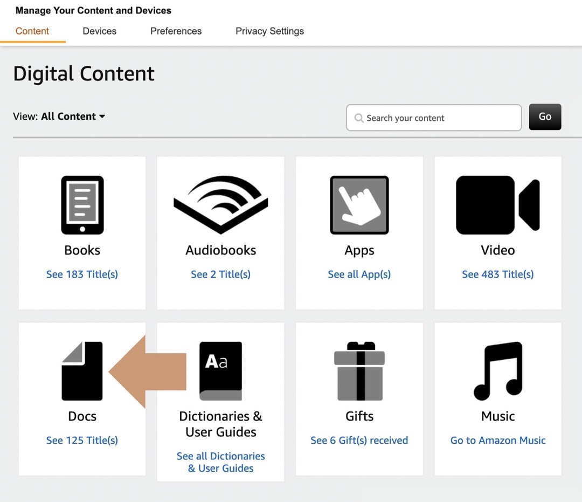The width and height of the screenshot is (582, 502).
Task: Select the Books category label
Action: 82,250
